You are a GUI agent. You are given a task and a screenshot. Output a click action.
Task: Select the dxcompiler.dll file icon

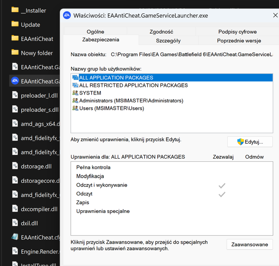click(15, 209)
